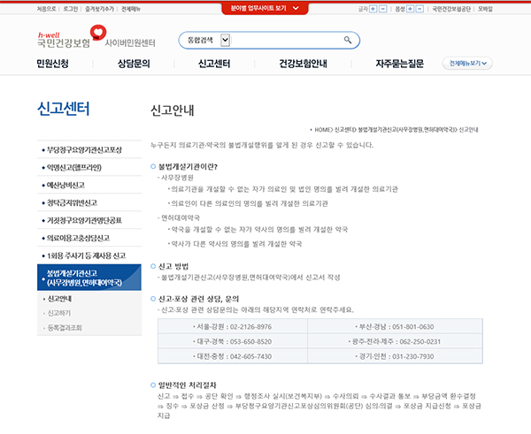Click 부산·경남 : 051-801-0630 cell

[x=396, y=326]
